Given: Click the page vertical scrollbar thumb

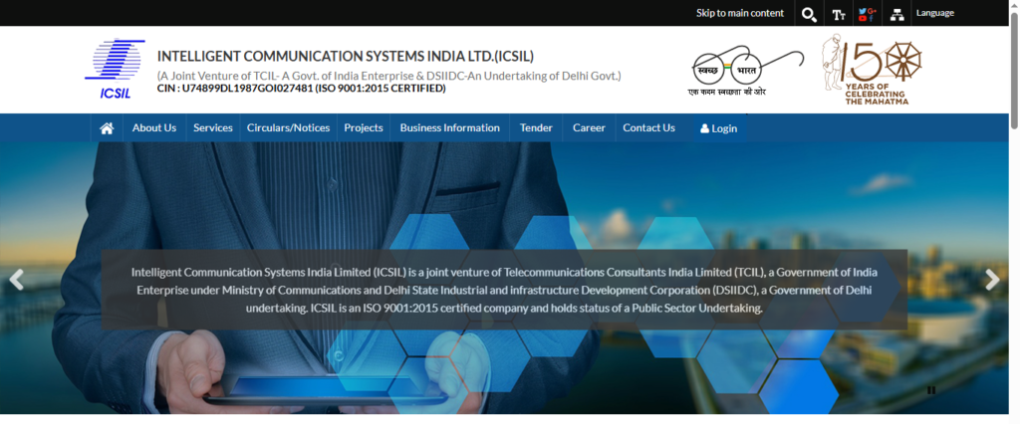Looking at the screenshot, I should point(1013,69).
